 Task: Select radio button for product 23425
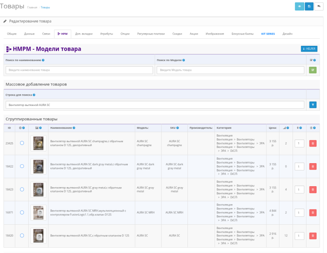[22, 143]
